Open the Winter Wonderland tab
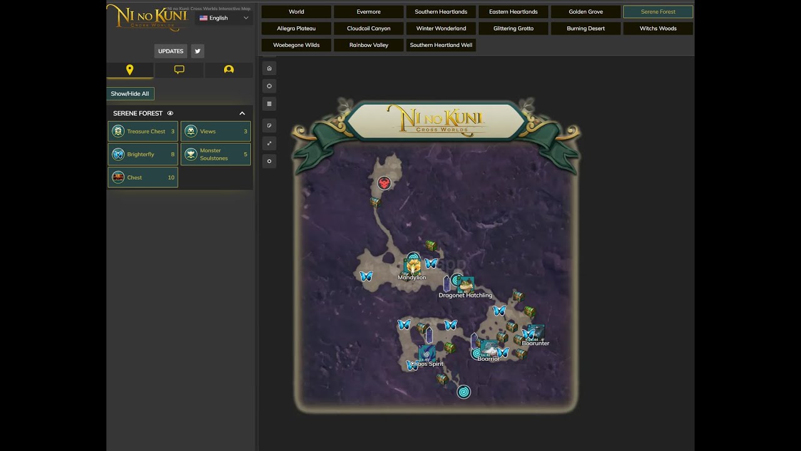The height and width of the screenshot is (451, 801). pyautogui.click(x=441, y=29)
